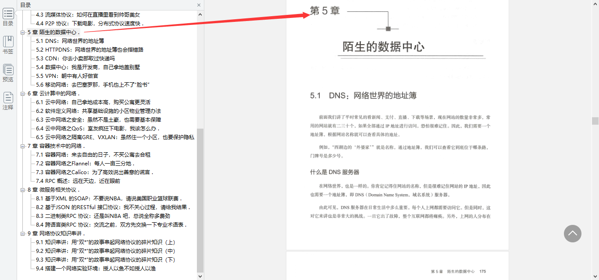Go to 5.4 数据中心 section
Viewport: 599px width, 280px height.
point(88,67)
